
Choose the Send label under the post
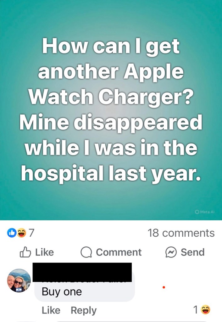click(192, 252)
